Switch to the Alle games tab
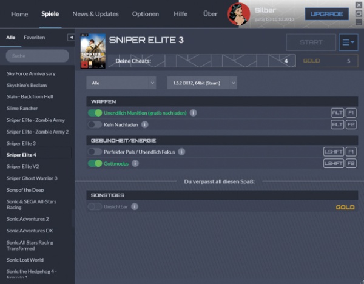Image resolution: width=364 pixels, height=284 pixels. (11, 38)
